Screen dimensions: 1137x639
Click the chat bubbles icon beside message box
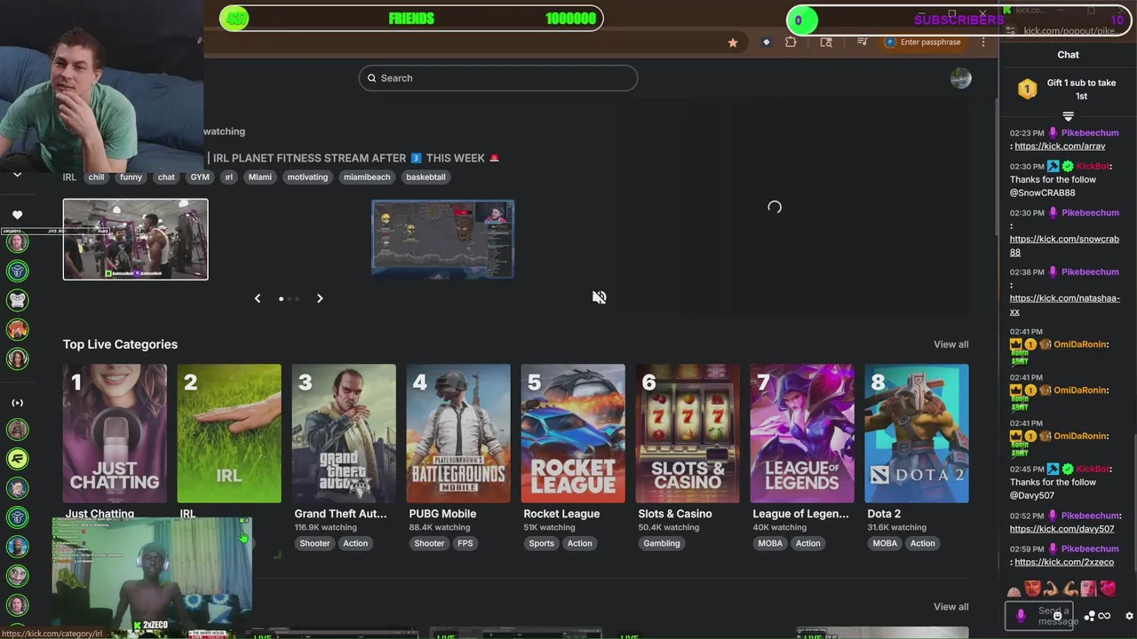(x=1090, y=615)
